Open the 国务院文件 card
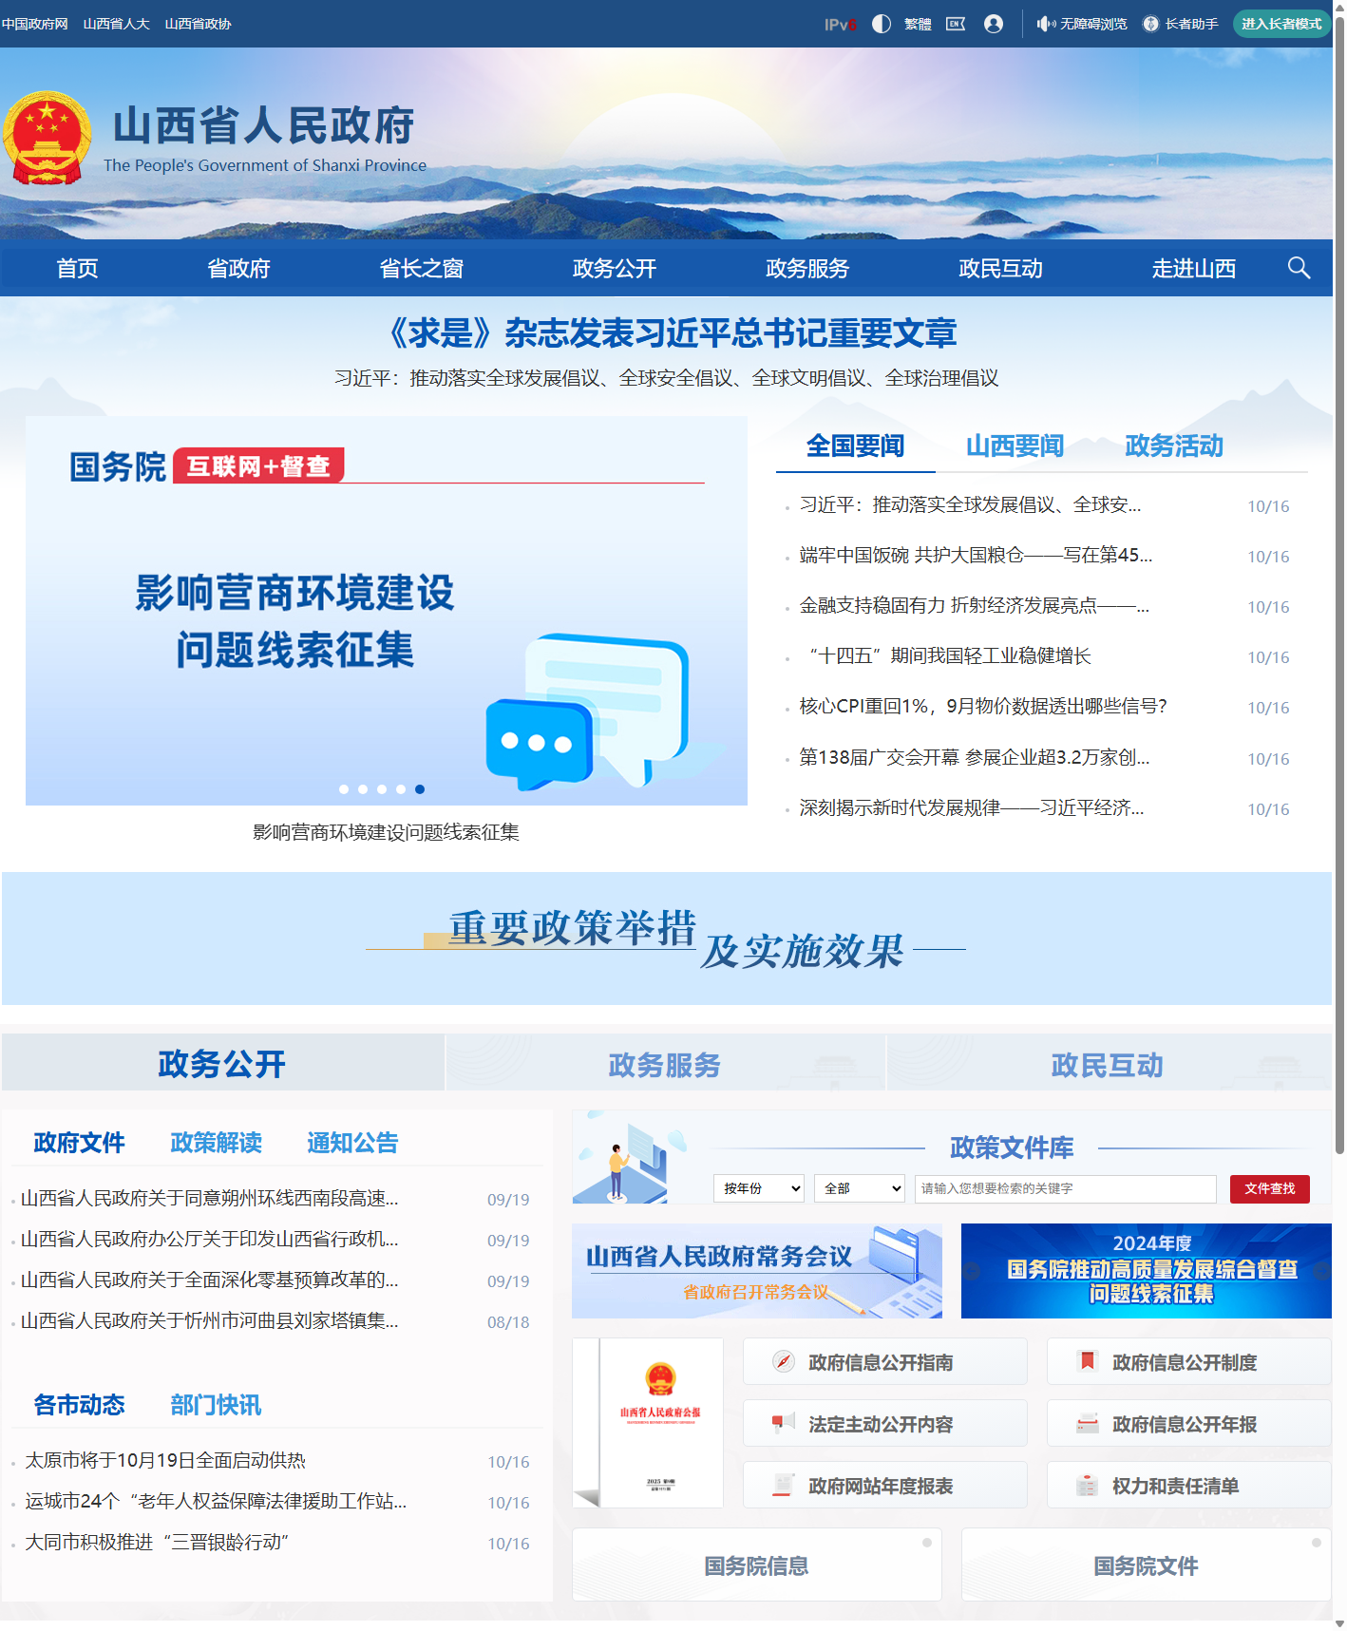The height and width of the screenshot is (1631, 1347). [x=1147, y=1565]
